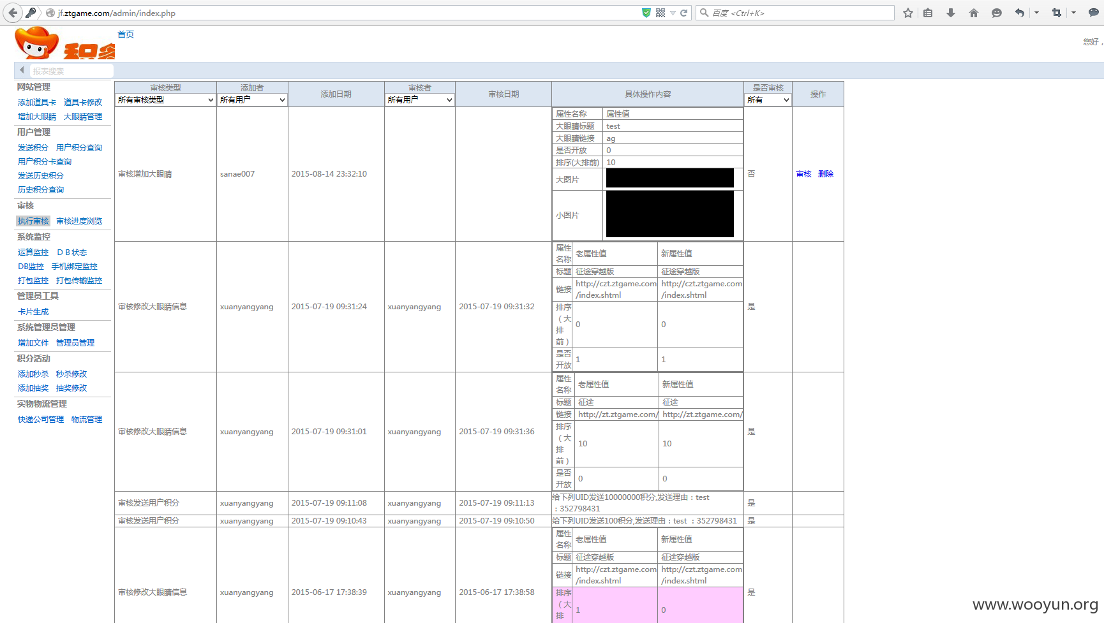
Task: Open 添加秒杀 sidebar link
Action: 33,374
